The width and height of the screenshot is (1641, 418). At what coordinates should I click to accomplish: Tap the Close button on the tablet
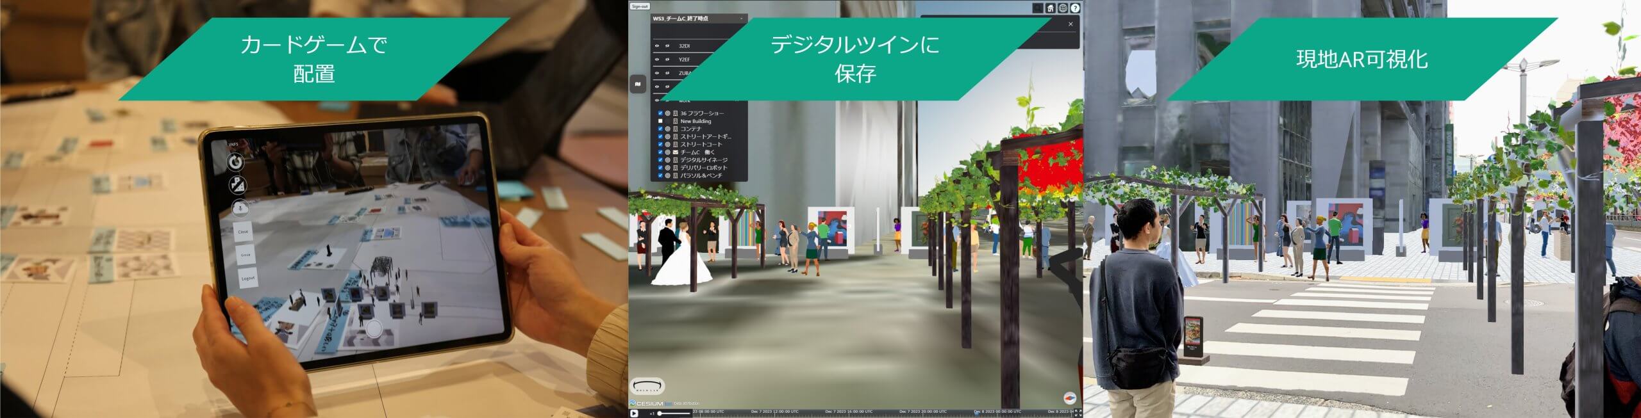point(243,232)
